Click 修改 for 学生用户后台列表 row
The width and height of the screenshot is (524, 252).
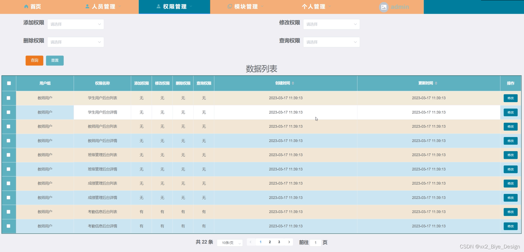pos(510,98)
